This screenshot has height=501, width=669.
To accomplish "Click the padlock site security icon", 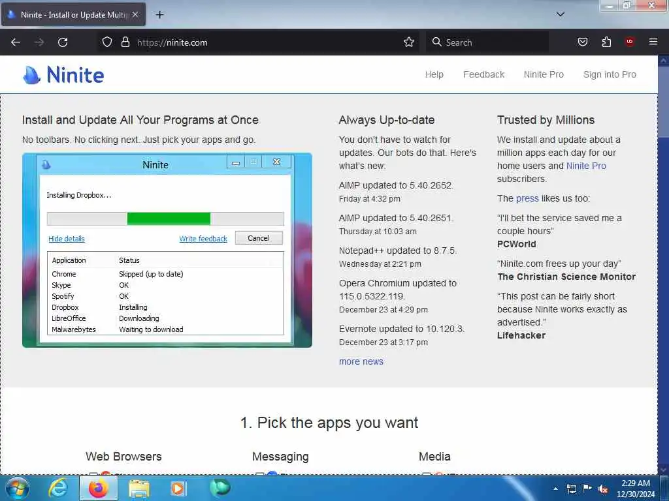I will click(125, 42).
